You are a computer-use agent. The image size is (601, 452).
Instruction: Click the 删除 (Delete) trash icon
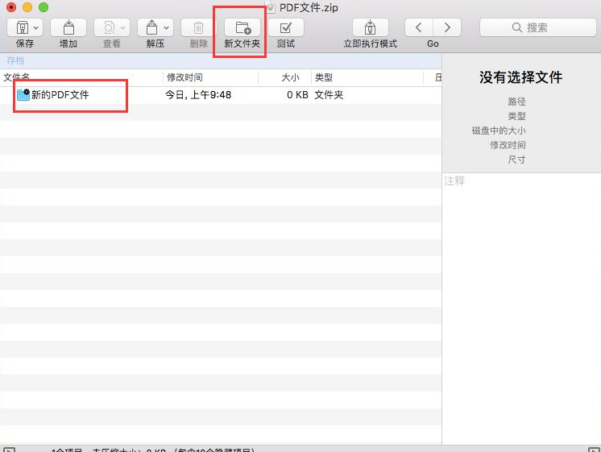(x=198, y=27)
